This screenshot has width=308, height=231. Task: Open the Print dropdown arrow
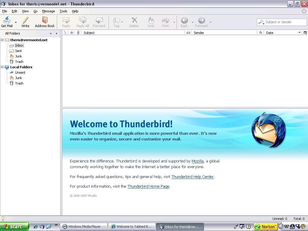[x=174, y=22]
